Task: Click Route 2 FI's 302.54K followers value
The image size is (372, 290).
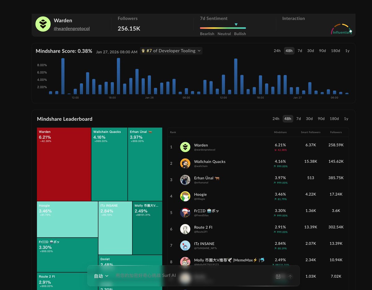Action: point(336,227)
